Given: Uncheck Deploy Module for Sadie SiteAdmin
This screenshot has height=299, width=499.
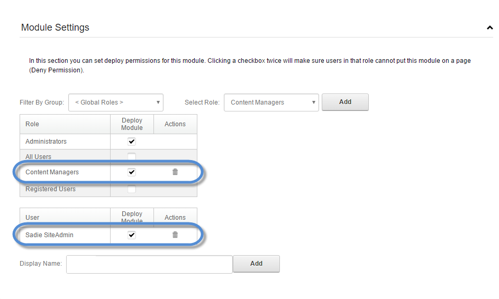Looking at the screenshot, I should 132,235.
